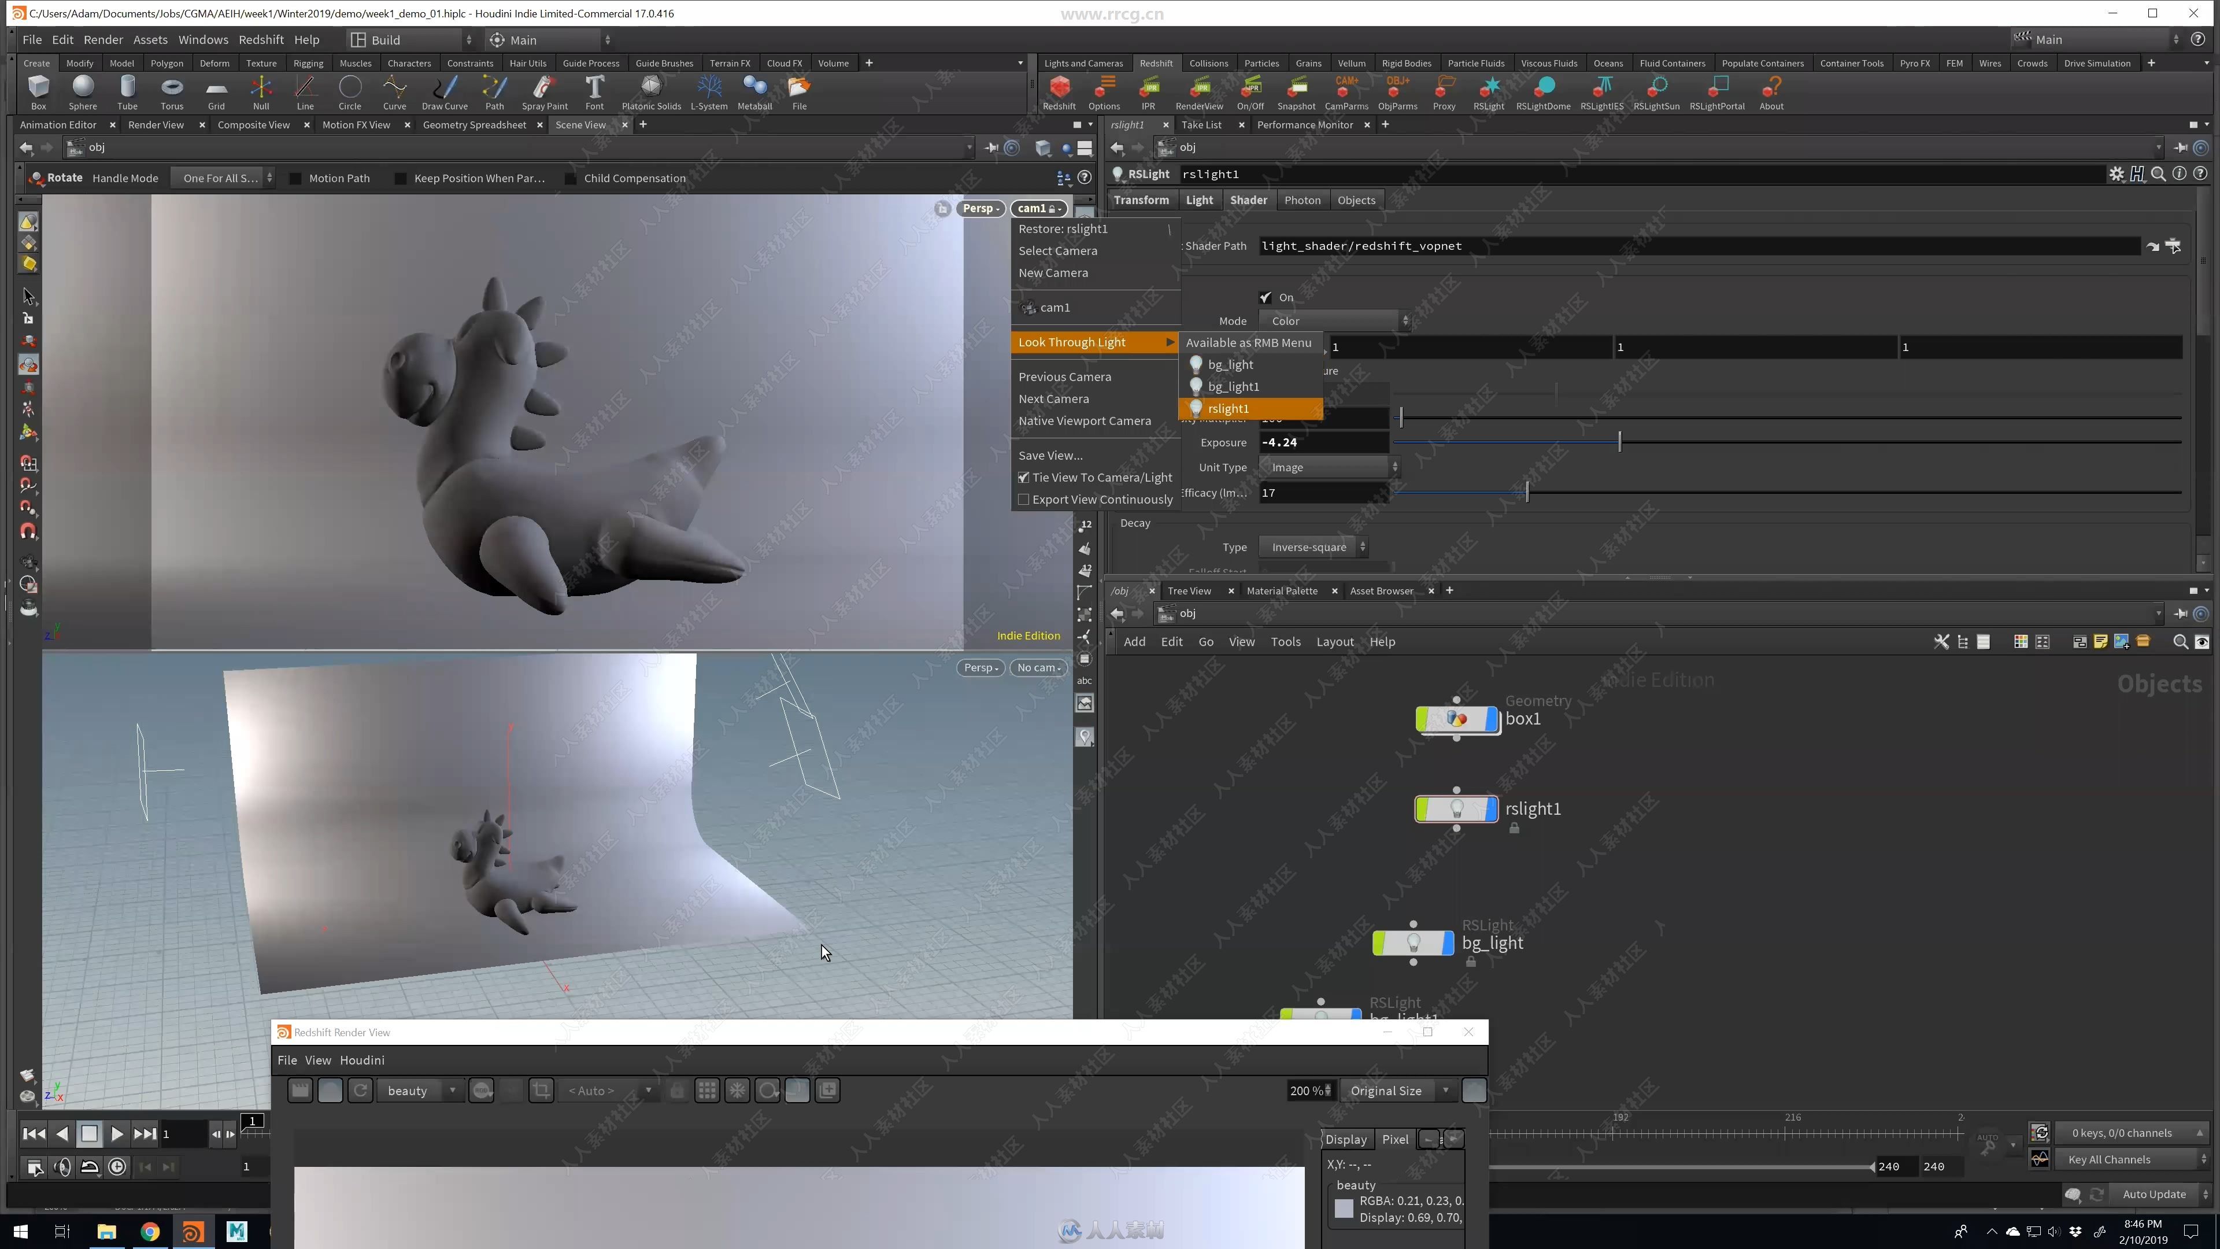Click the Intensity Multiplier slider handle
This screenshot has height=1249, width=2220.
[1401, 418]
